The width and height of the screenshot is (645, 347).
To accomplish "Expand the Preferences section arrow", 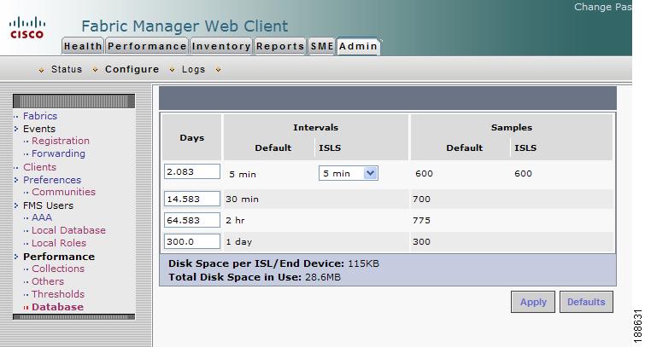I will pos(16,180).
